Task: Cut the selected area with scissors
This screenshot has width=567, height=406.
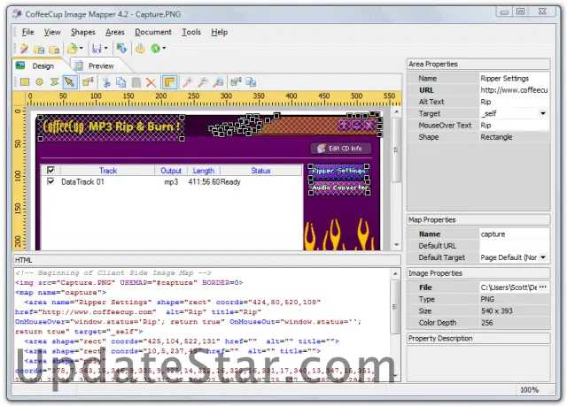Action: pyautogui.click(x=106, y=82)
